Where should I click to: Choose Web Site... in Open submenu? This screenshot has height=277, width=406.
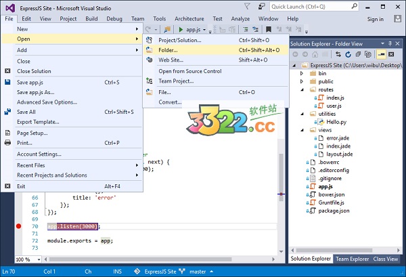point(216,60)
